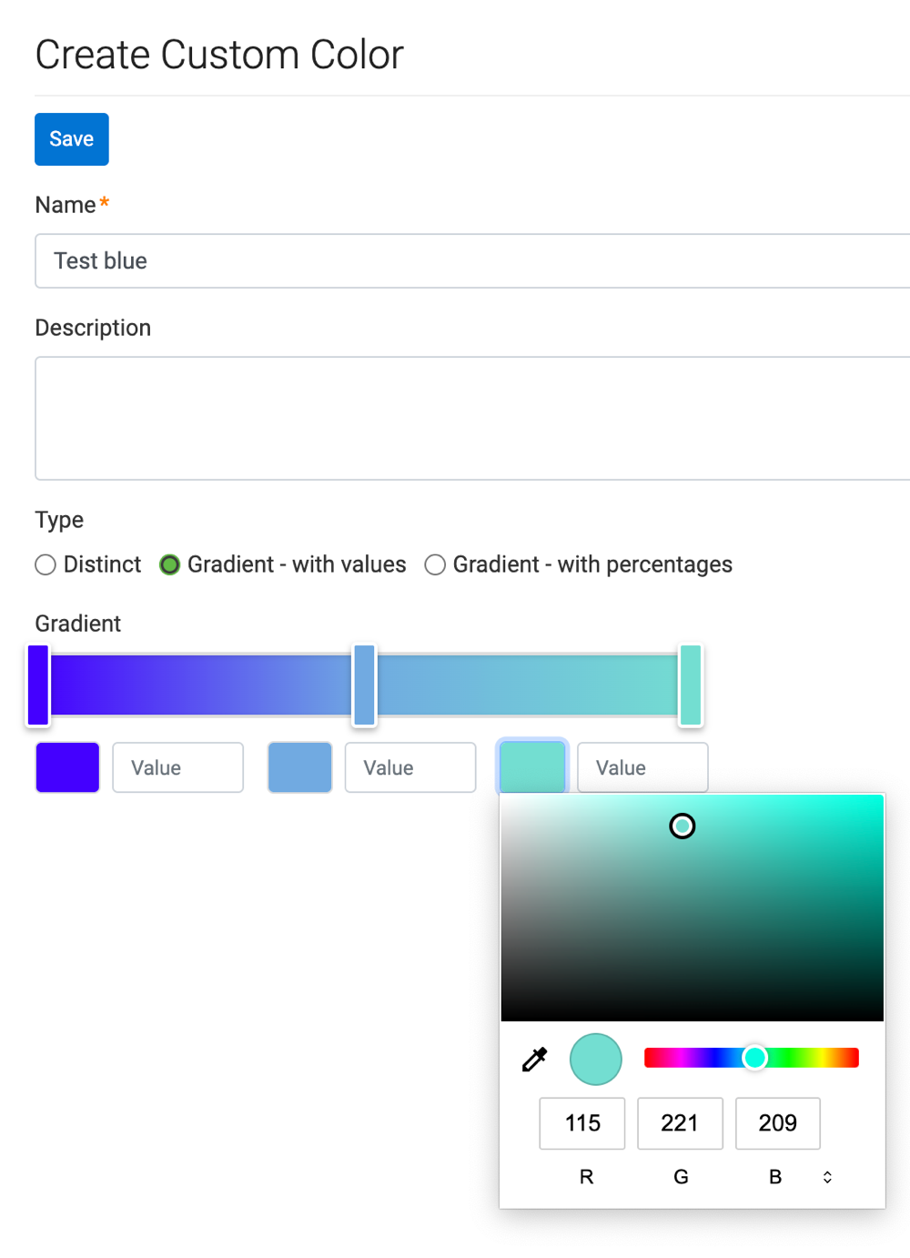Select the Distinct color type
The width and height of the screenshot is (910, 1258).
pos(45,565)
